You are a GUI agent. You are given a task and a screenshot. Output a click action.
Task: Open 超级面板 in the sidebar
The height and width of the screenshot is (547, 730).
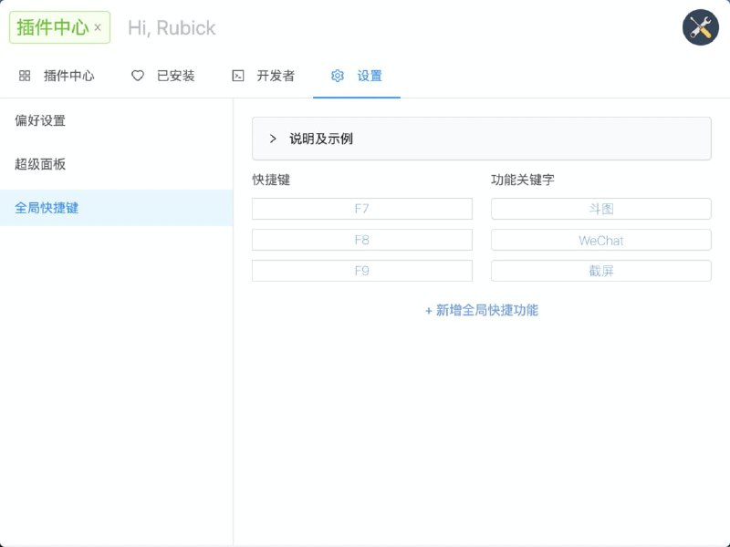point(117,164)
